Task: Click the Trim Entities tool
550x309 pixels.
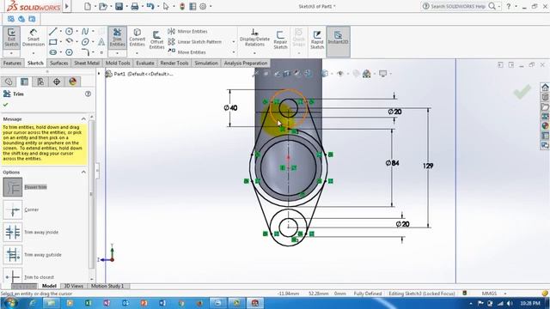Action: point(117,37)
